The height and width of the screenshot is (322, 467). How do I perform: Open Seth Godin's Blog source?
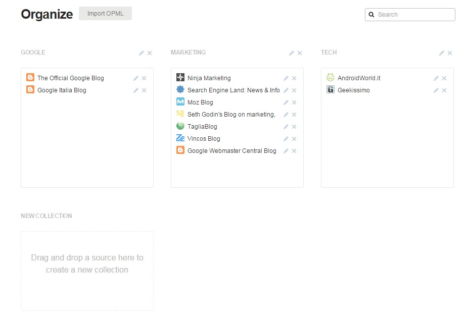coord(231,115)
